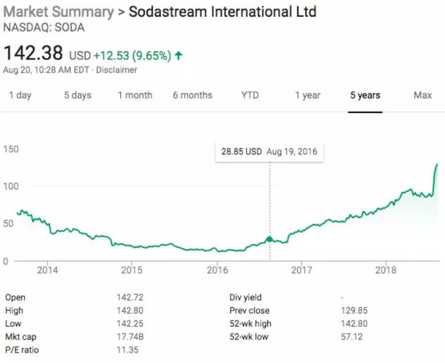Switch to 1 year view

click(307, 96)
